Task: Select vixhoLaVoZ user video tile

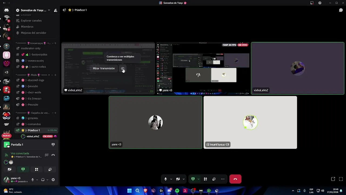Action: pos(298,68)
